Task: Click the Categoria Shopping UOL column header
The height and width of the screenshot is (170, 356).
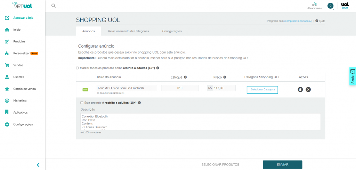Action: click(262, 77)
